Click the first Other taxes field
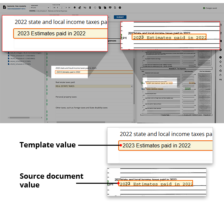The width and height of the screenshot is (224, 207). pos(94,111)
